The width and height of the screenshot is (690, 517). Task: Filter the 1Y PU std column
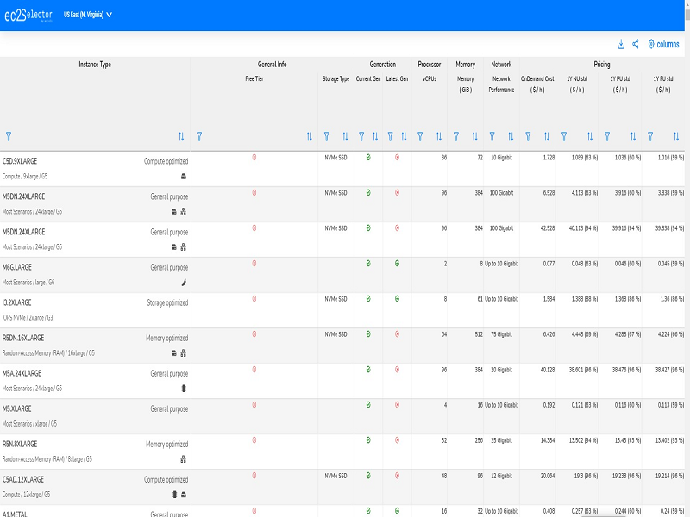[607, 137]
